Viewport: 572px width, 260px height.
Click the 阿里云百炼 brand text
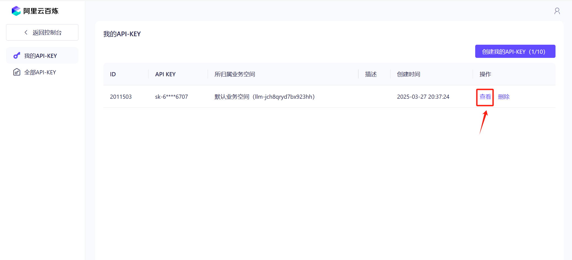pyautogui.click(x=41, y=11)
